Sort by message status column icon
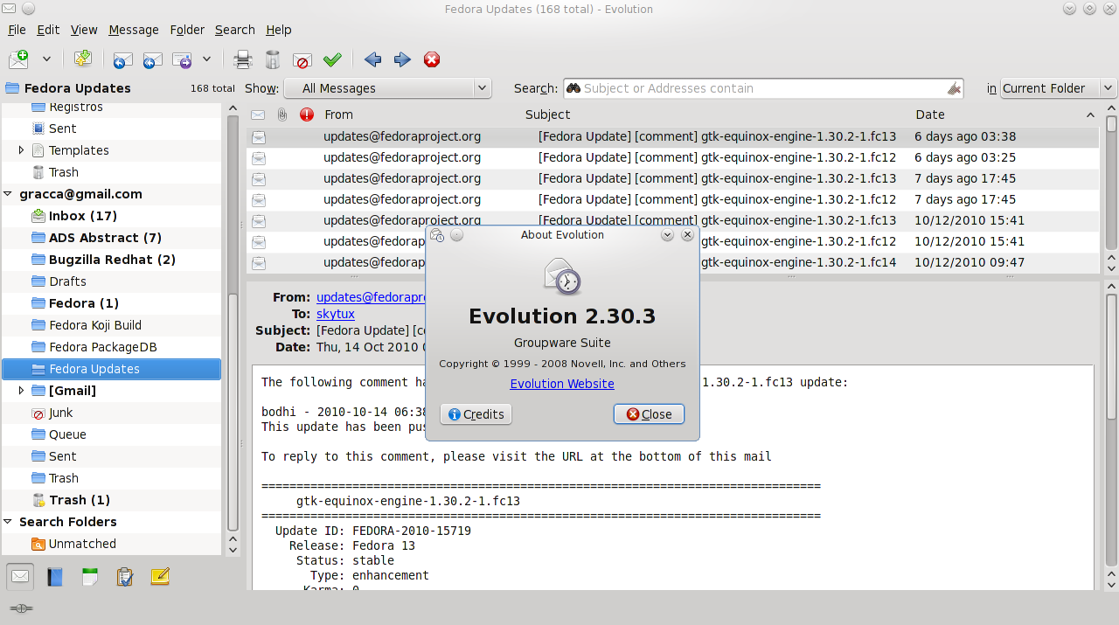 click(x=258, y=115)
